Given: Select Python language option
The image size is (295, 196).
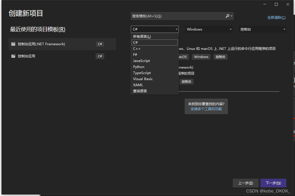Looking at the screenshot, I should [x=155, y=67].
